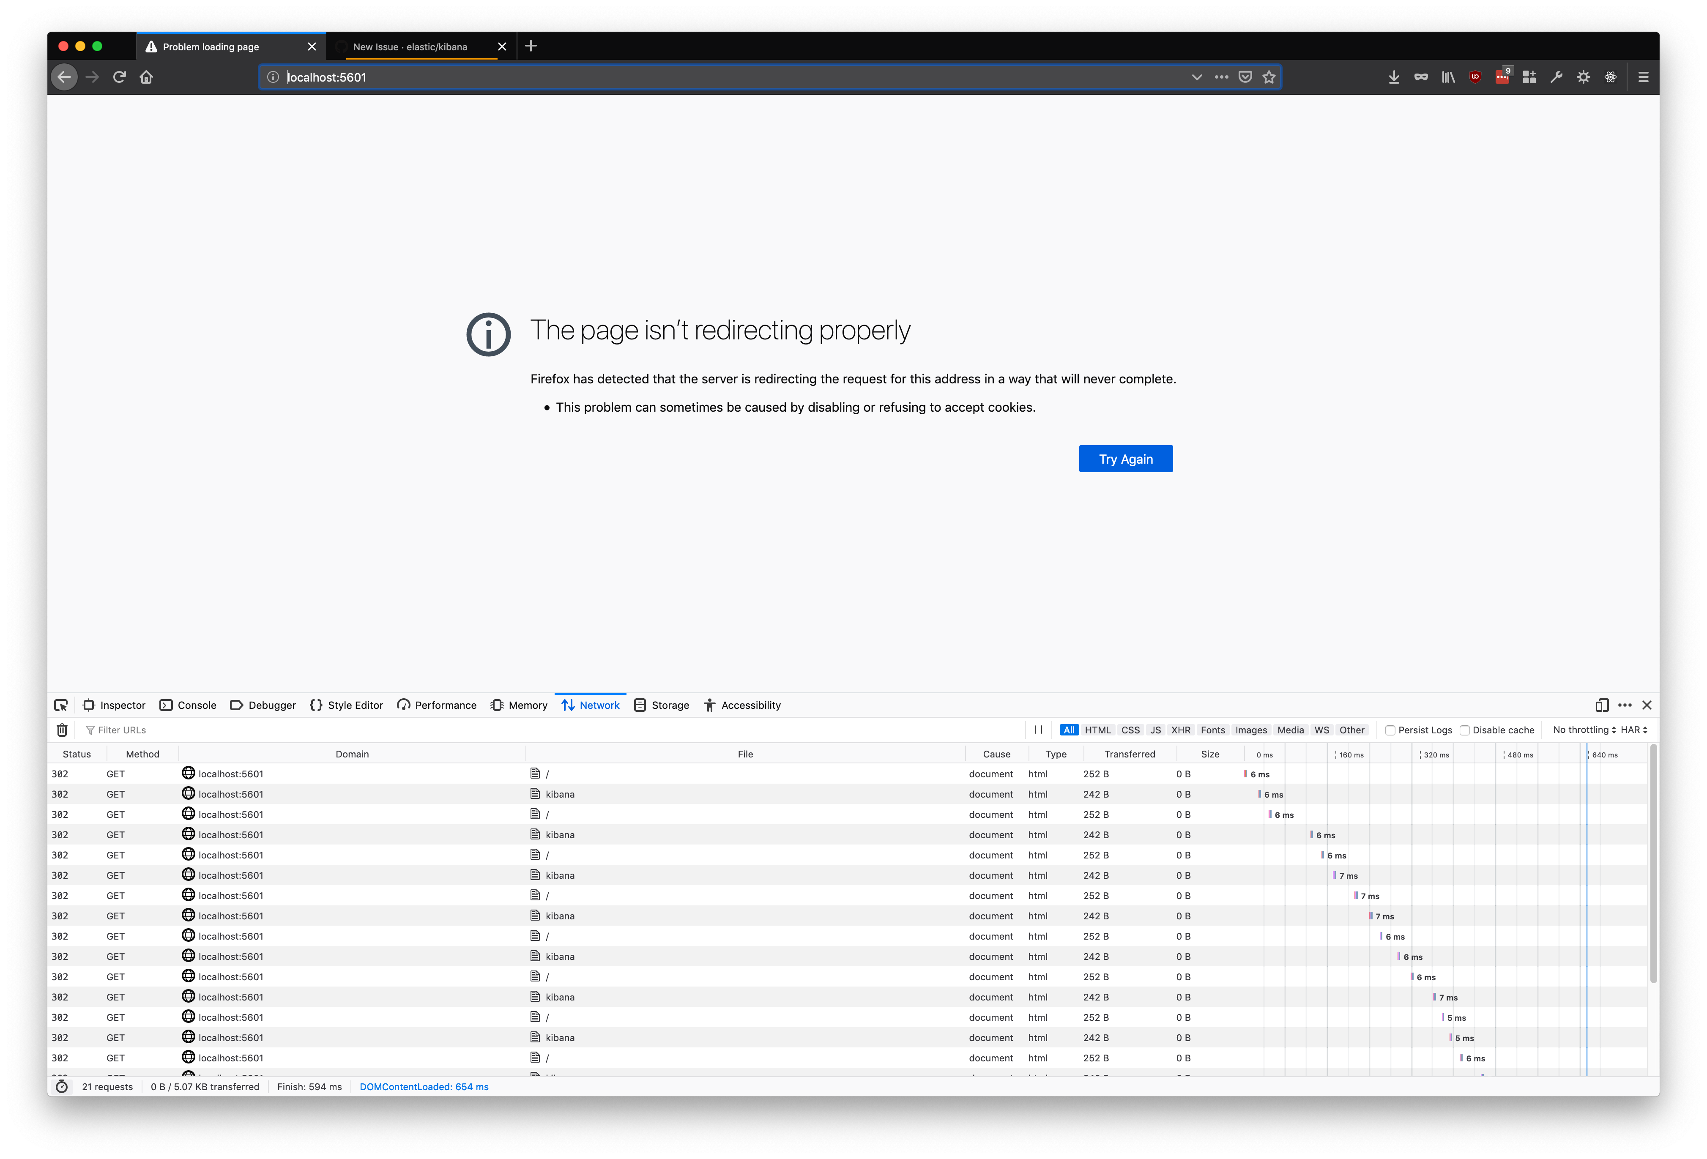
Task: Select the element picker tool in DevTools
Action: click(61, 705)
